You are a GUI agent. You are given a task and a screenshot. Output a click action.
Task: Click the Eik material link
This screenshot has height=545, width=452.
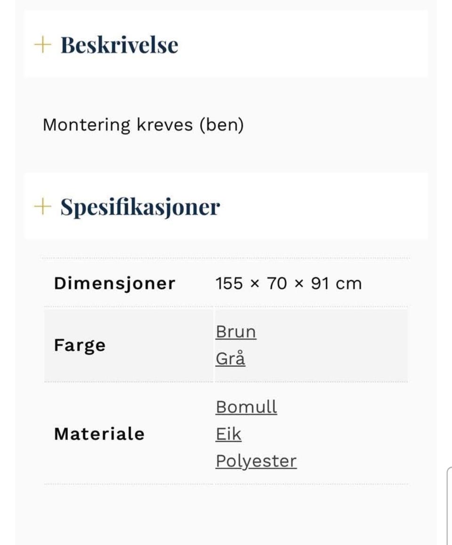click(x=228, y=434)
